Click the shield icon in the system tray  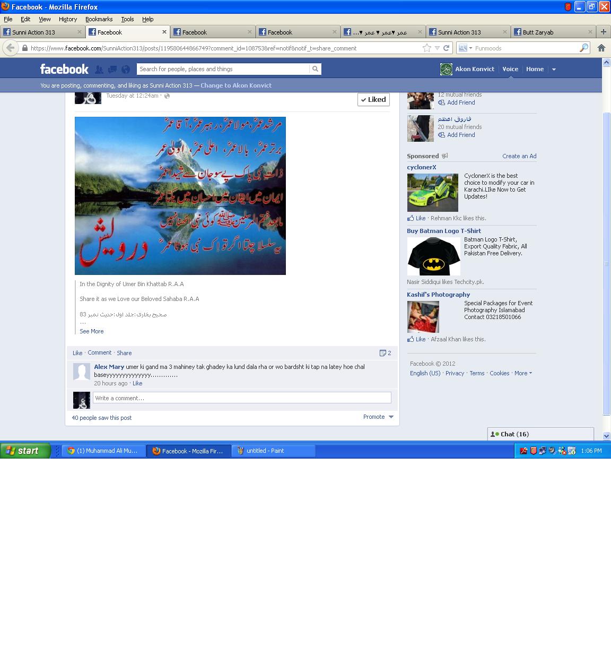[533, 451]
